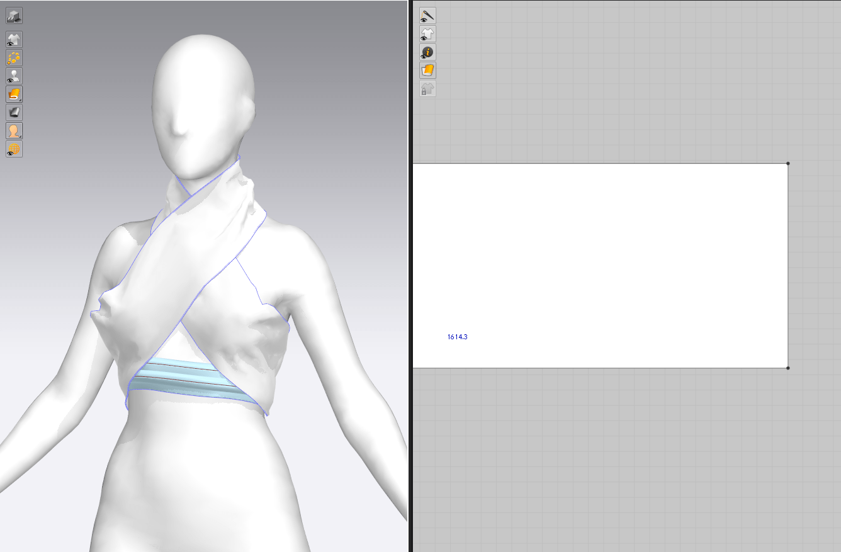
Task: Toggle 2D pattern shirt visibility icon
Action: pos(428,34)
